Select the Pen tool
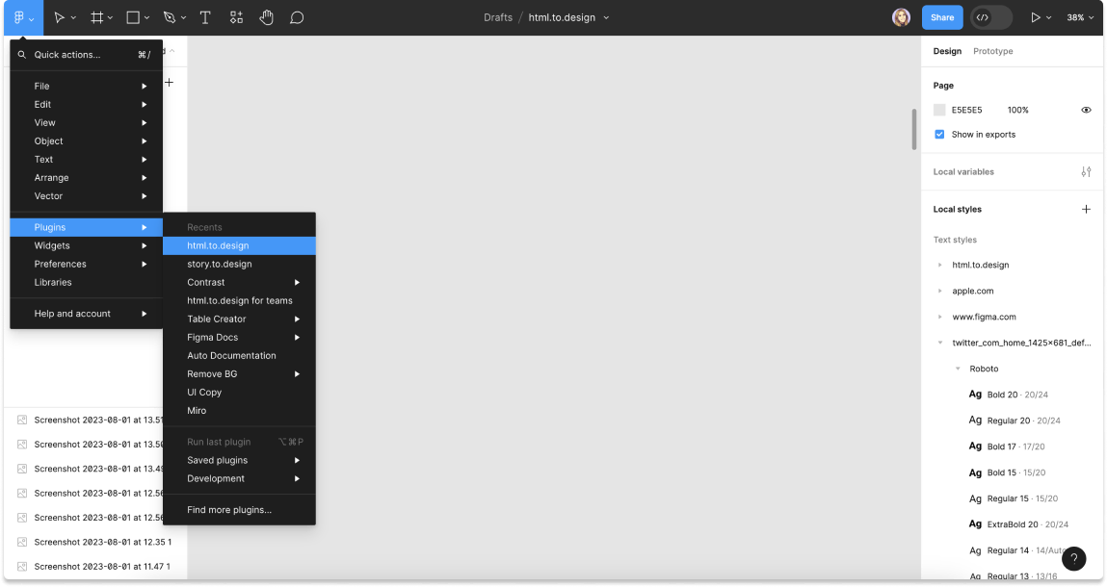The height and width of the screenshot is (587, 1107). pyautogui.click(x=170, y=17)
